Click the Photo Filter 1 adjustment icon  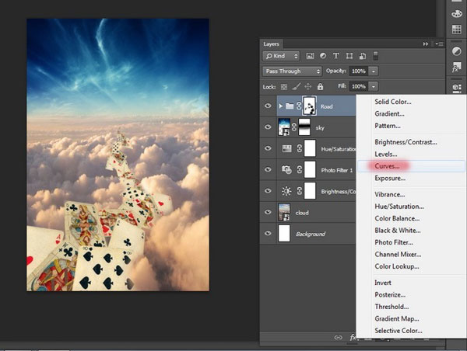point(286,170)
